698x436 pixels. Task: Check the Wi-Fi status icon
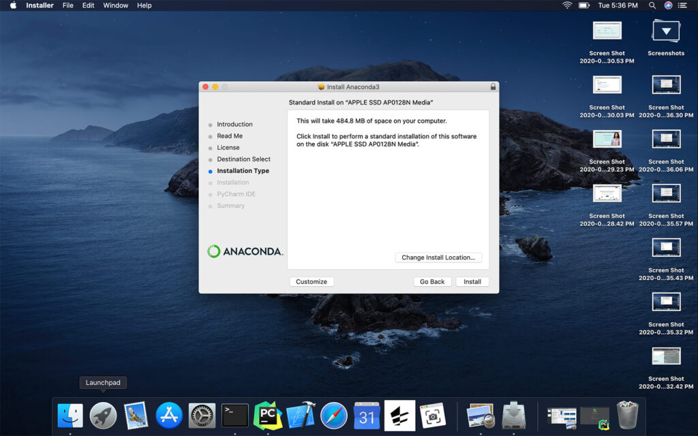(567, 5)
